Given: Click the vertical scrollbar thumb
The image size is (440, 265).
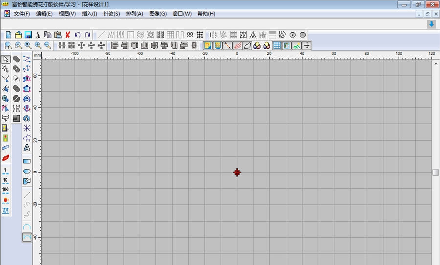Looking at the screenshot, I should point(435,172).
